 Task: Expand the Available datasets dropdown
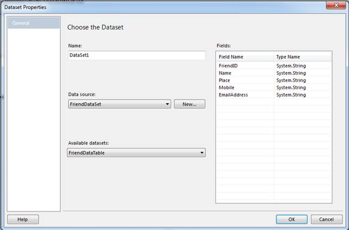(x=136, y=153)
